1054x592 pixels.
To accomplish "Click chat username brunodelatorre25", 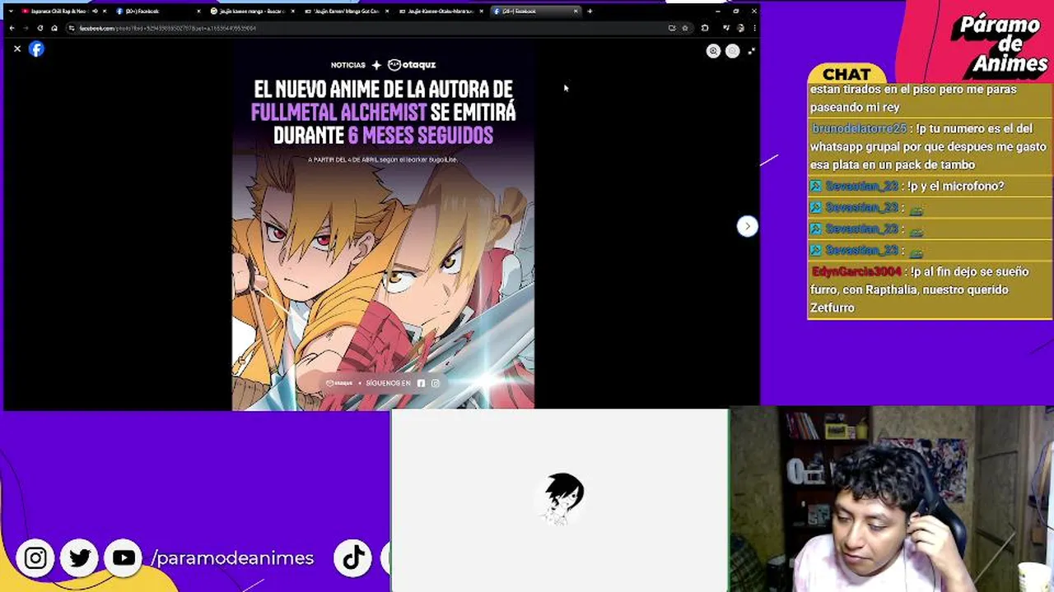I will [860, 128].
